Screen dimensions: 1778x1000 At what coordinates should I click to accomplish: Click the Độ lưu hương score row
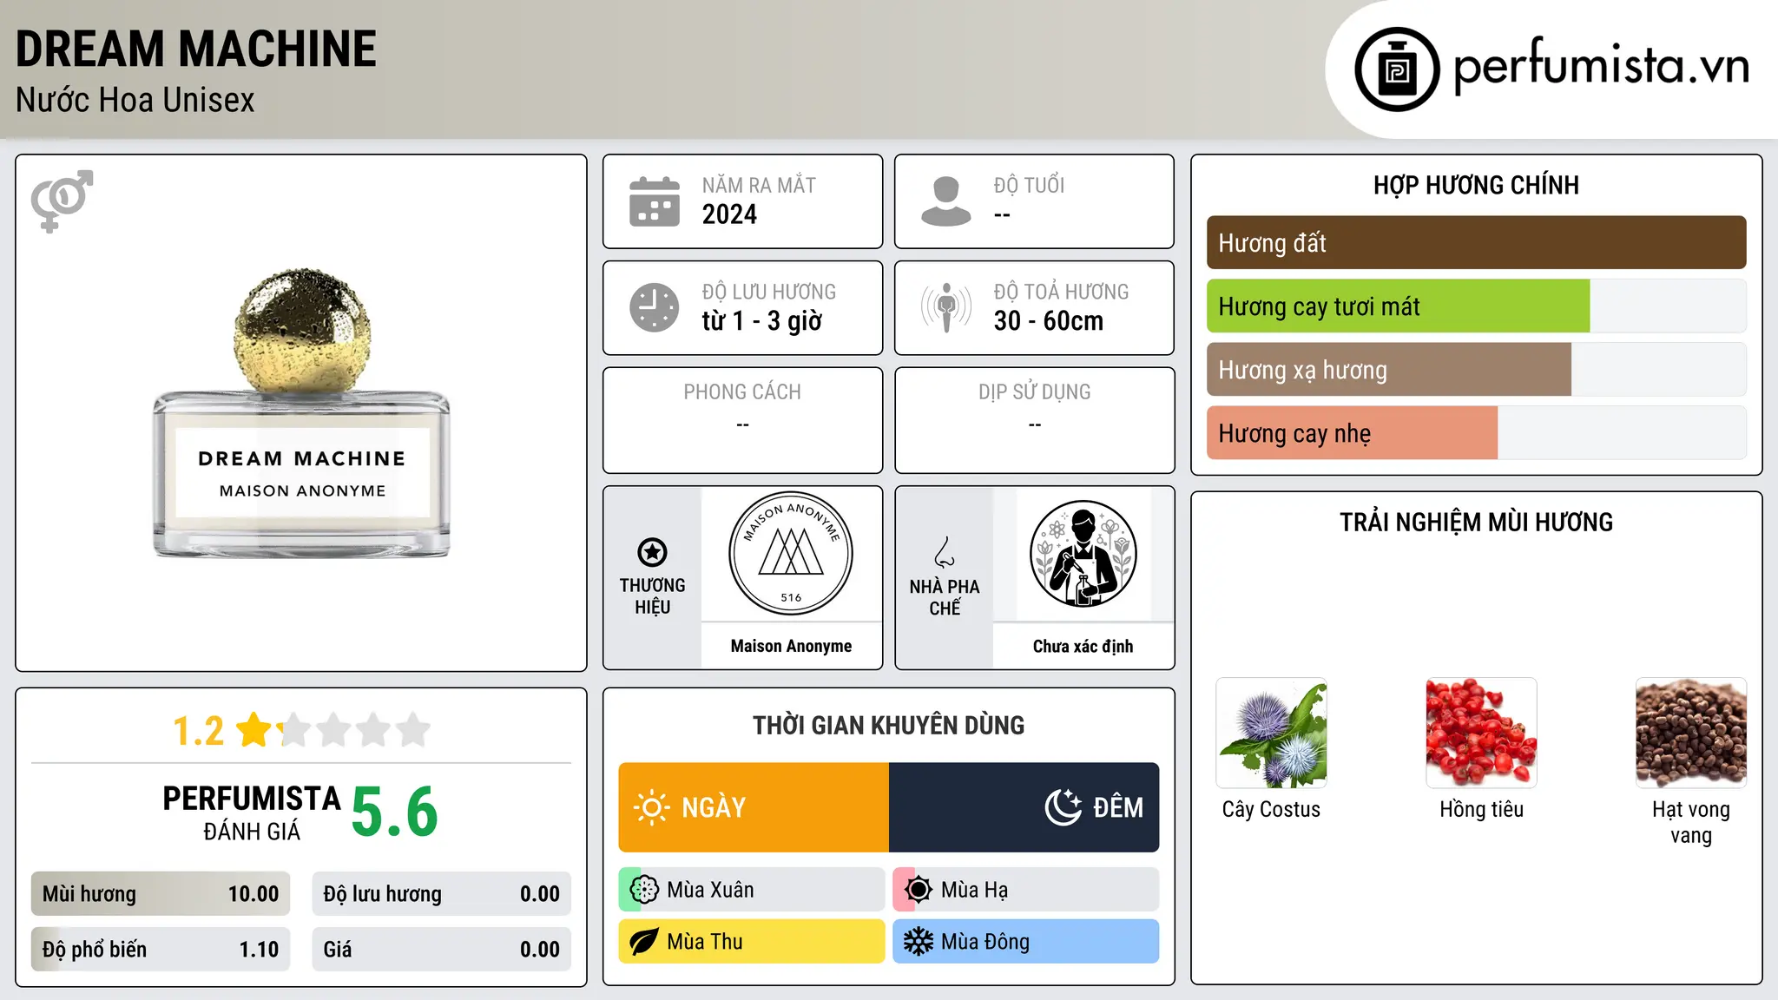(442, 894)
